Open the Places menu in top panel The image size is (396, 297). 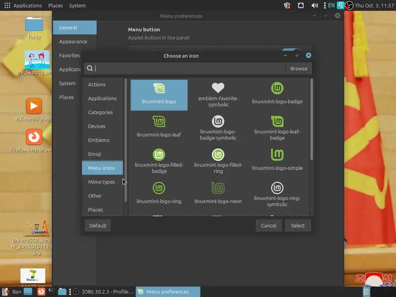tap(56, 5)
